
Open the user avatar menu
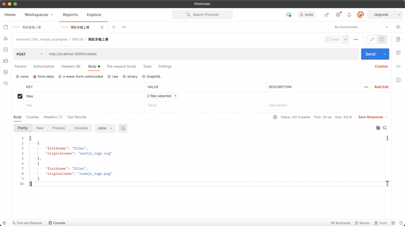tap(360, 15)
